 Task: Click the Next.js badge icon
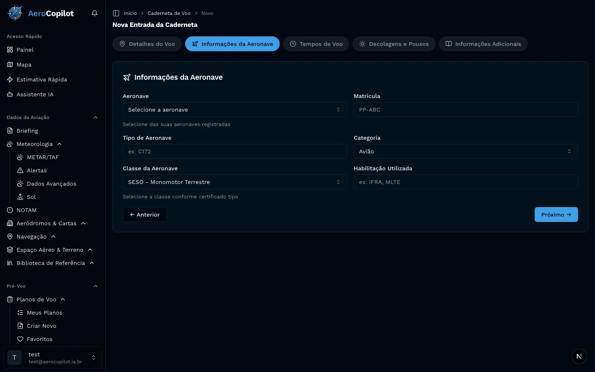(x=579, y=356)
